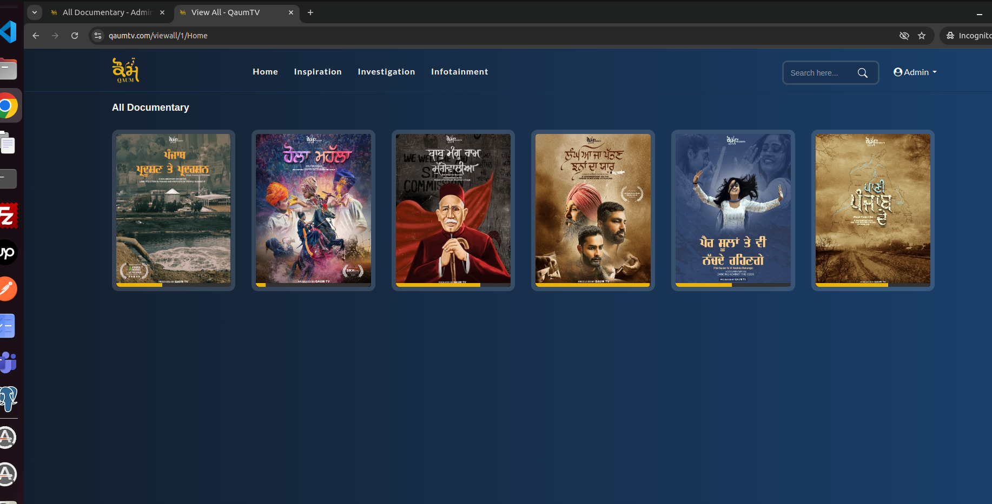The image size is (992, 504).
Task: Open the Punjab pollution documentary poster
Action: [174, 210]
